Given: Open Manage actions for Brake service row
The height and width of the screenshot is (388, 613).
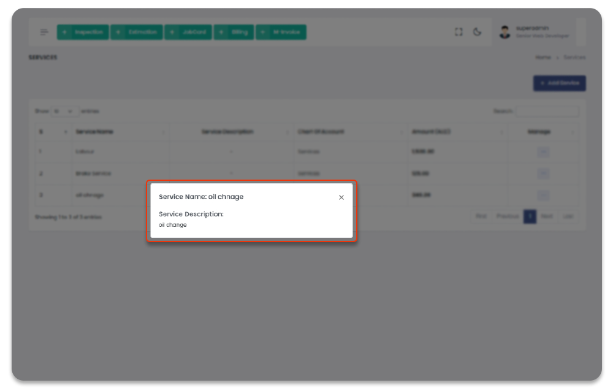Looking at the screenshot, I should (x=543, y=173).
